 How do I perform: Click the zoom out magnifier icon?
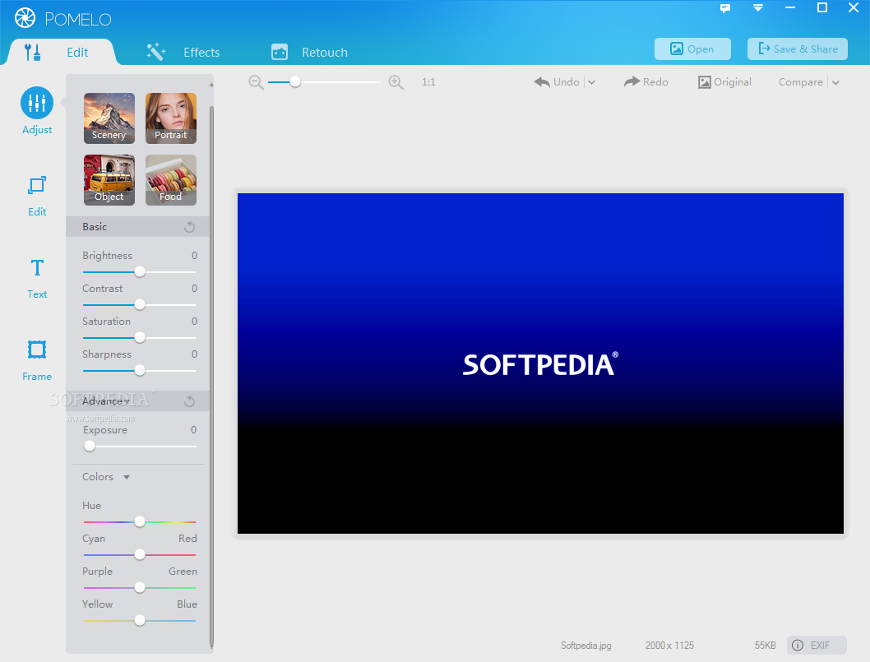click(256, 83)
